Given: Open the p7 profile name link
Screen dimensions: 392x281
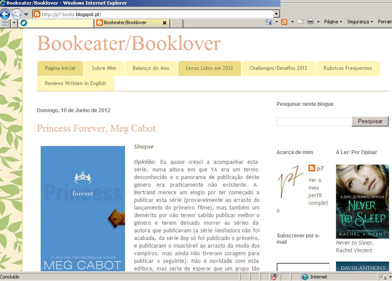Looking at the screenshot, I should [320, 169].
